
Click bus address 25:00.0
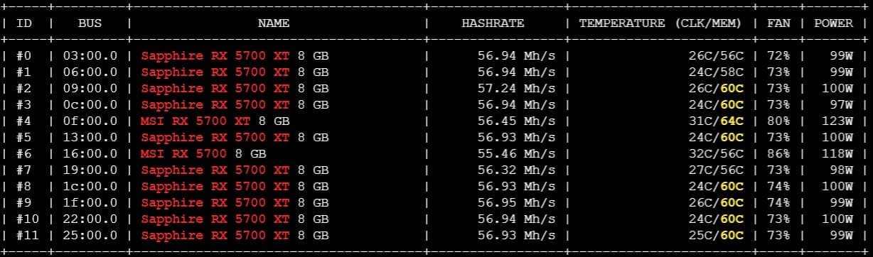tap(90, 235)
